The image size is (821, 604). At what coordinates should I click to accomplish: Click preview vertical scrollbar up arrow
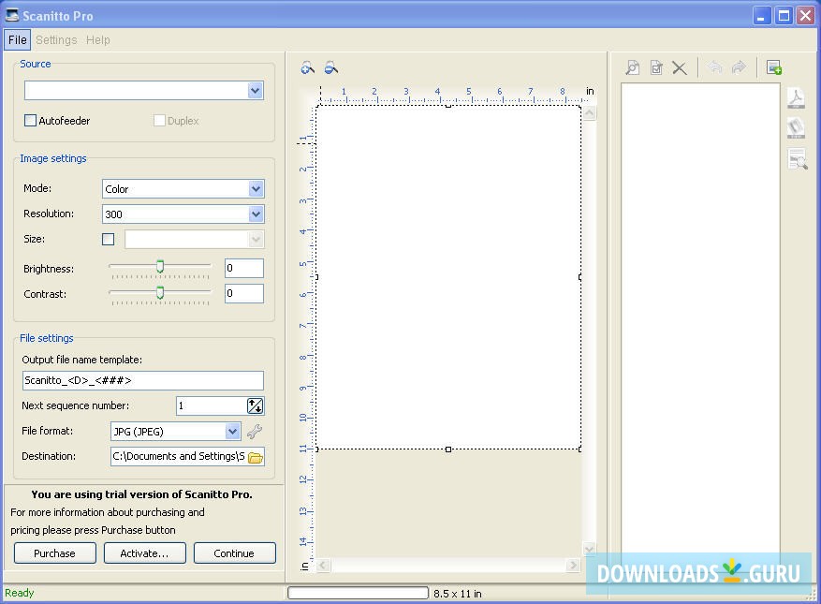tap(590, 112)
